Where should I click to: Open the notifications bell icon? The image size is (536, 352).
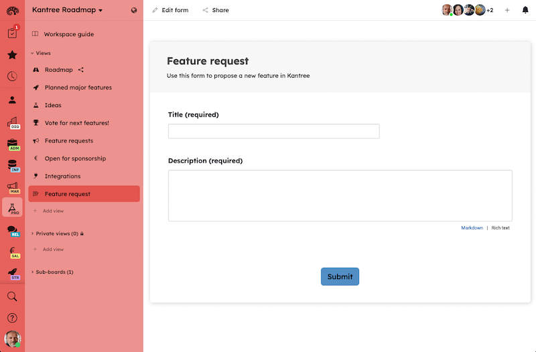[525, 10]
